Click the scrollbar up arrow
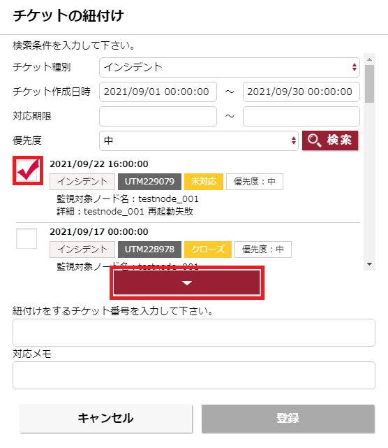The image size is (388, 448). tap(369, 59)
